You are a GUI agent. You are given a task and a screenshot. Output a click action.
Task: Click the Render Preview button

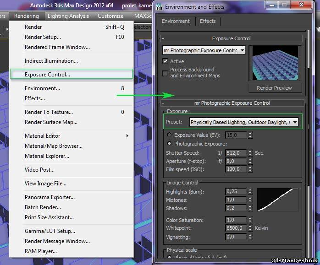pyautogui.click(x=275, y=88)
